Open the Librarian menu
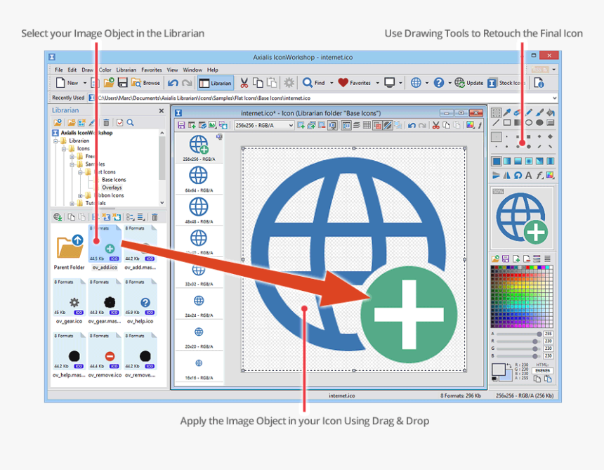The height and width of the screenshot is (470, 604). click(x=126, y=70)
